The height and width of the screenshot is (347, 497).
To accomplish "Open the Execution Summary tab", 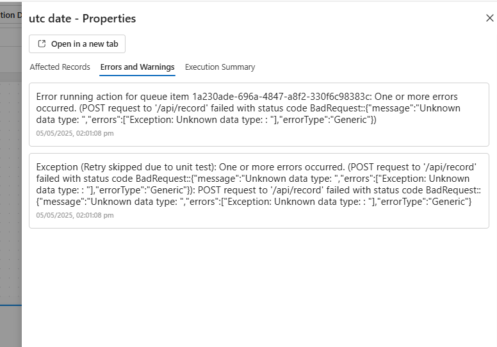I will [x=220, y=67].
